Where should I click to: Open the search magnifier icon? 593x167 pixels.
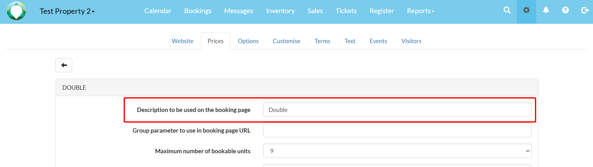(507, 10)
